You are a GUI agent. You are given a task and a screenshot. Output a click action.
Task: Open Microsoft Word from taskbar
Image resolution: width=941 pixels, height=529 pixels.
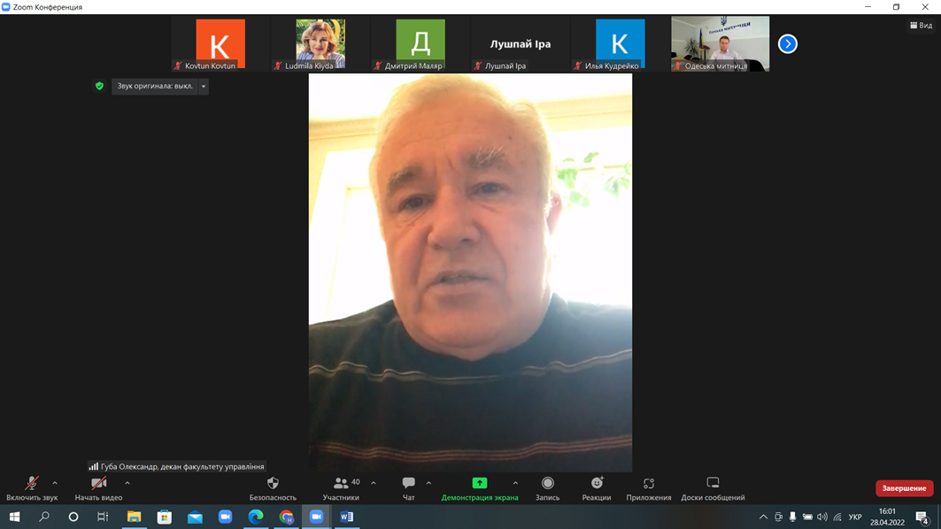tap(347, 517)
